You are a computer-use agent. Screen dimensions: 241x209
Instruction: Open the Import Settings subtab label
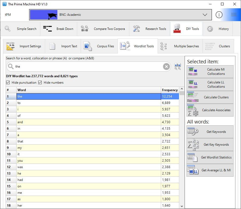30,46
